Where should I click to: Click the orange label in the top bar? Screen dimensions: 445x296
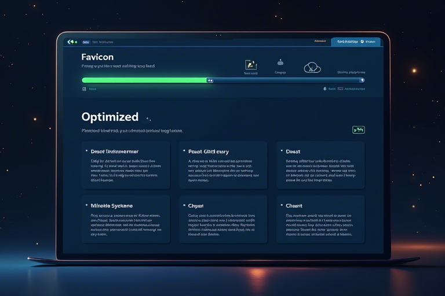tap(320, 42)
